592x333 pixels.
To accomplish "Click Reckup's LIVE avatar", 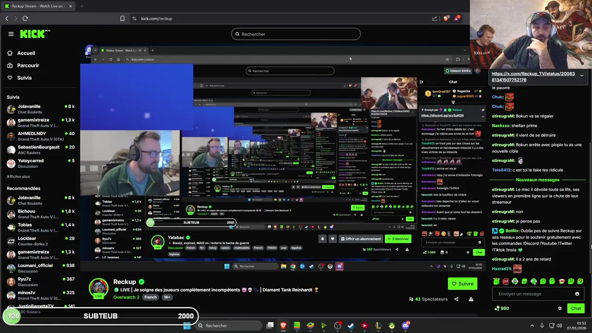I will (x=99, y=288).
